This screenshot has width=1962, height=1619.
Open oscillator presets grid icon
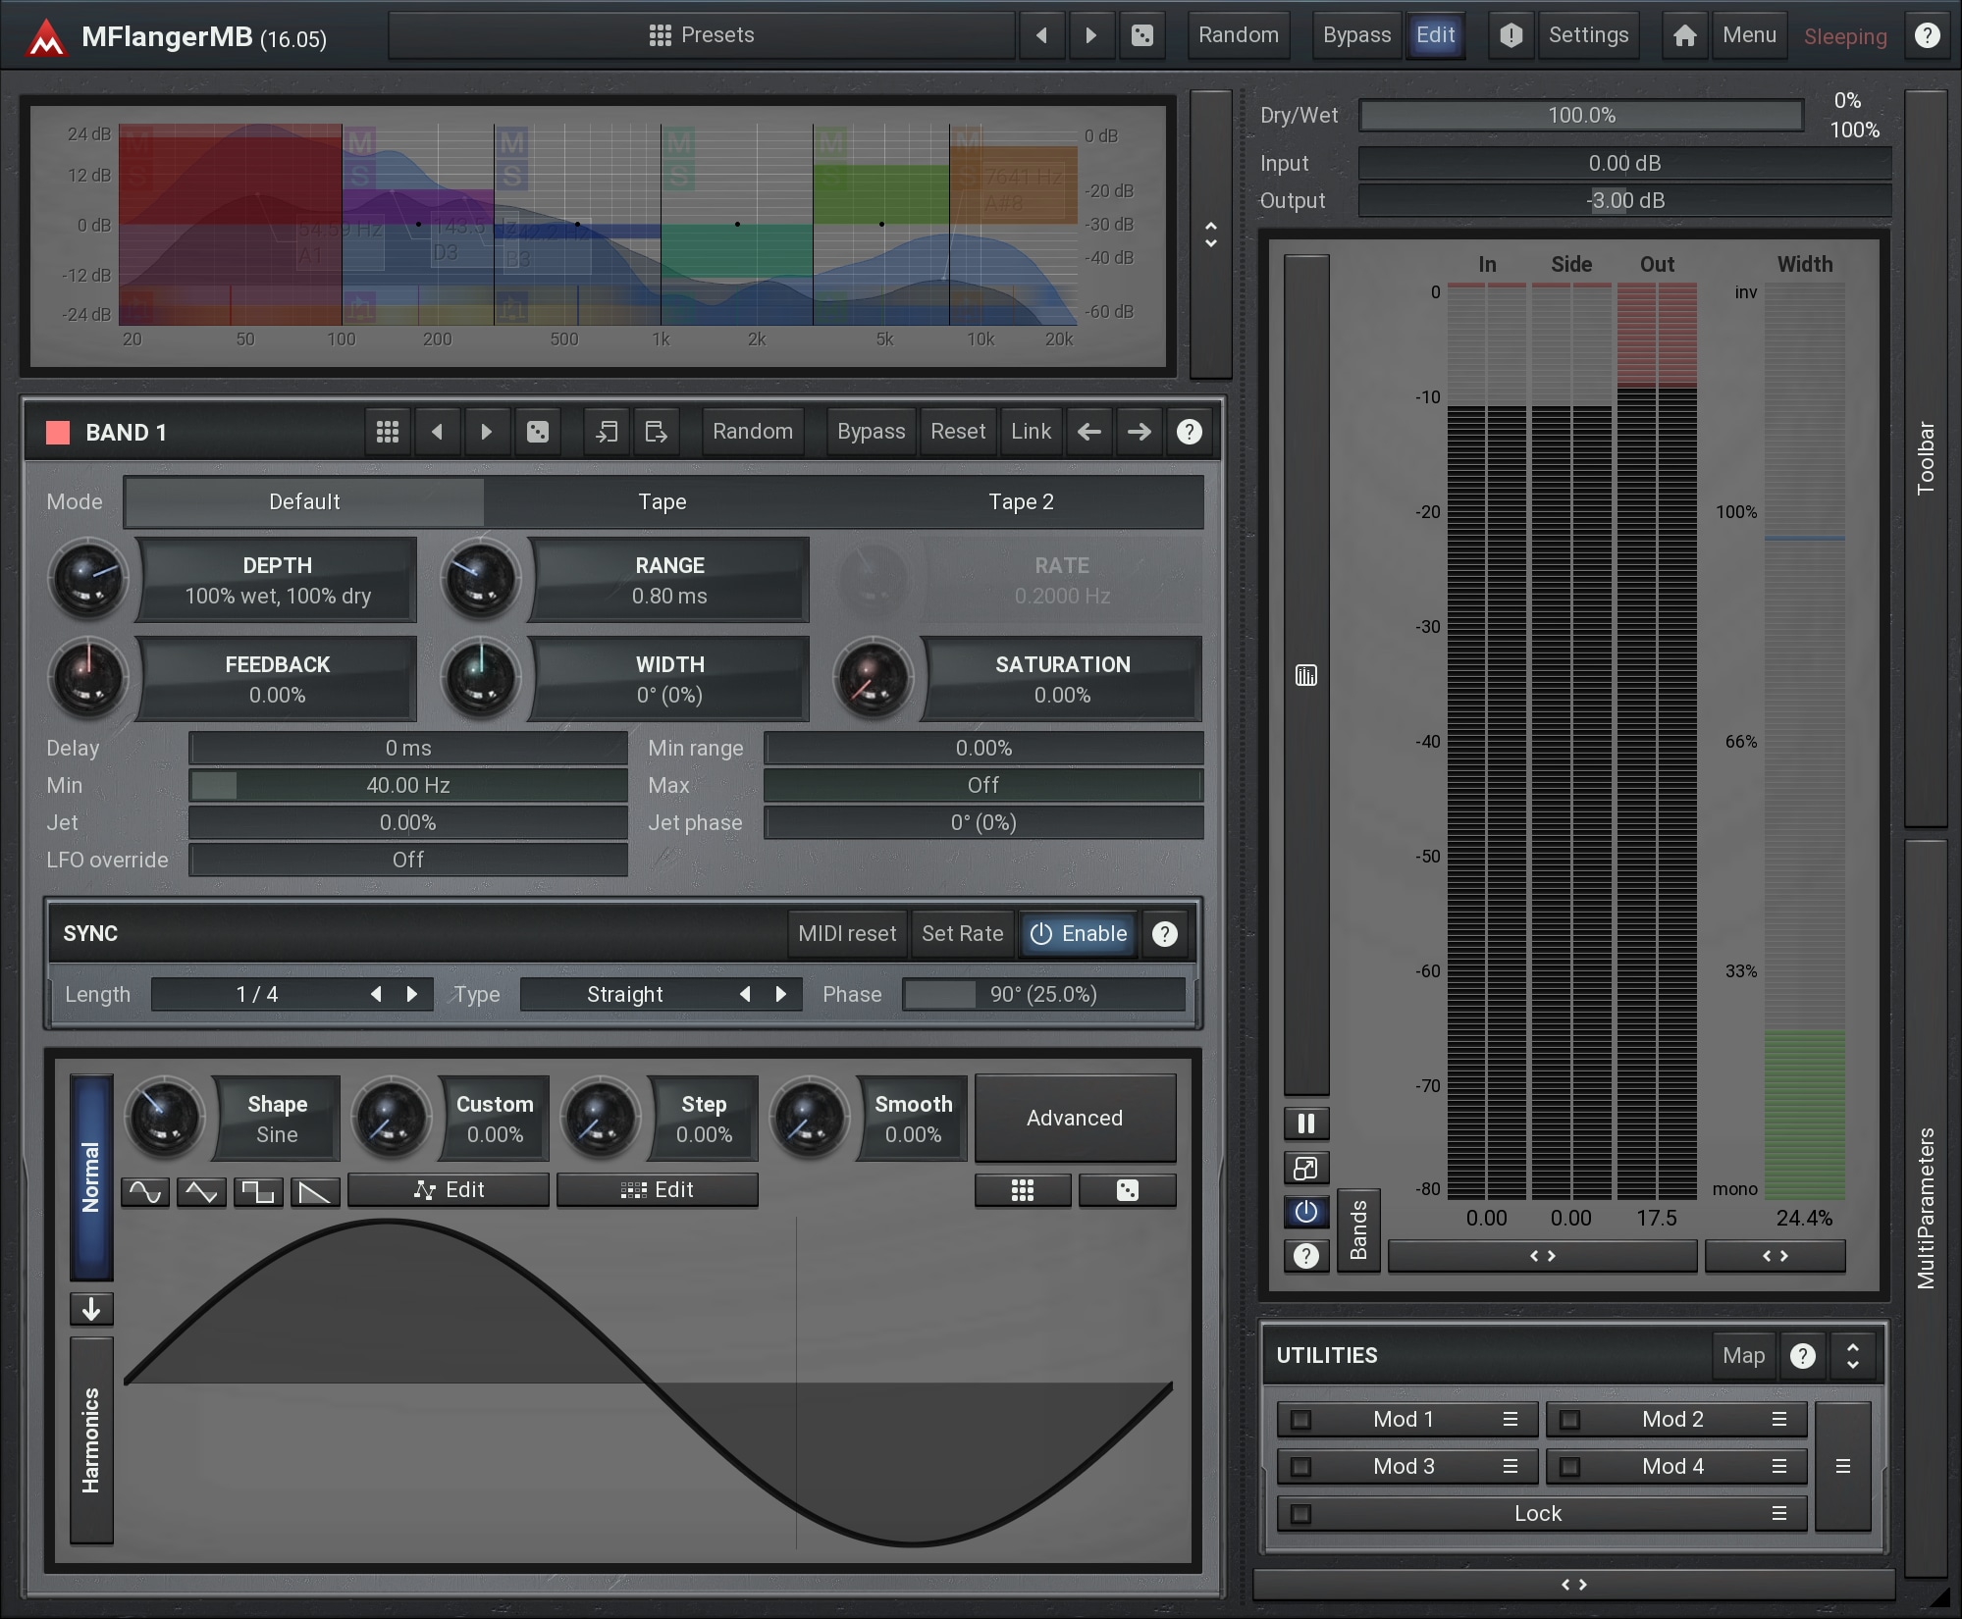[x=1023, y=1190]
